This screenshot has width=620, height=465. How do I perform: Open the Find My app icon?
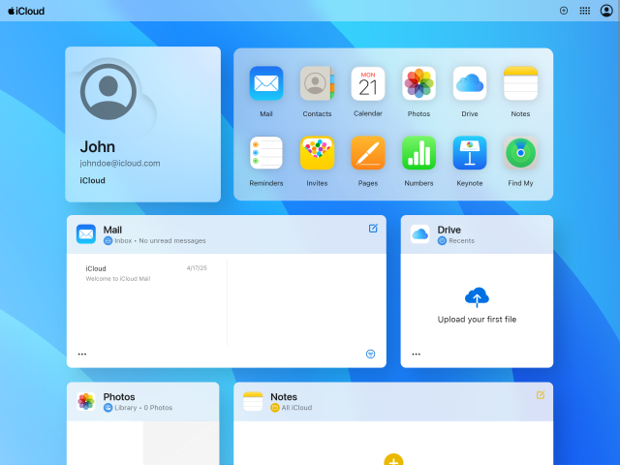pos(520,153)
